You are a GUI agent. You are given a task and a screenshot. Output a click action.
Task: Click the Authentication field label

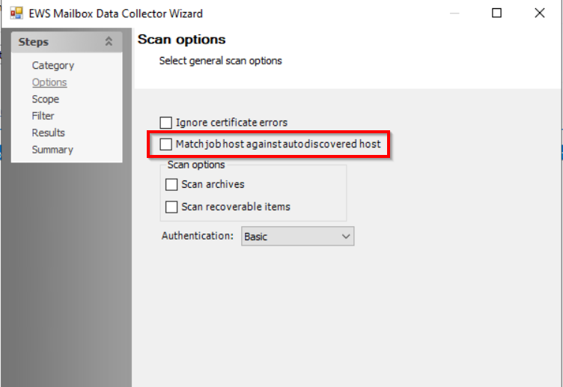coord(198,236)
